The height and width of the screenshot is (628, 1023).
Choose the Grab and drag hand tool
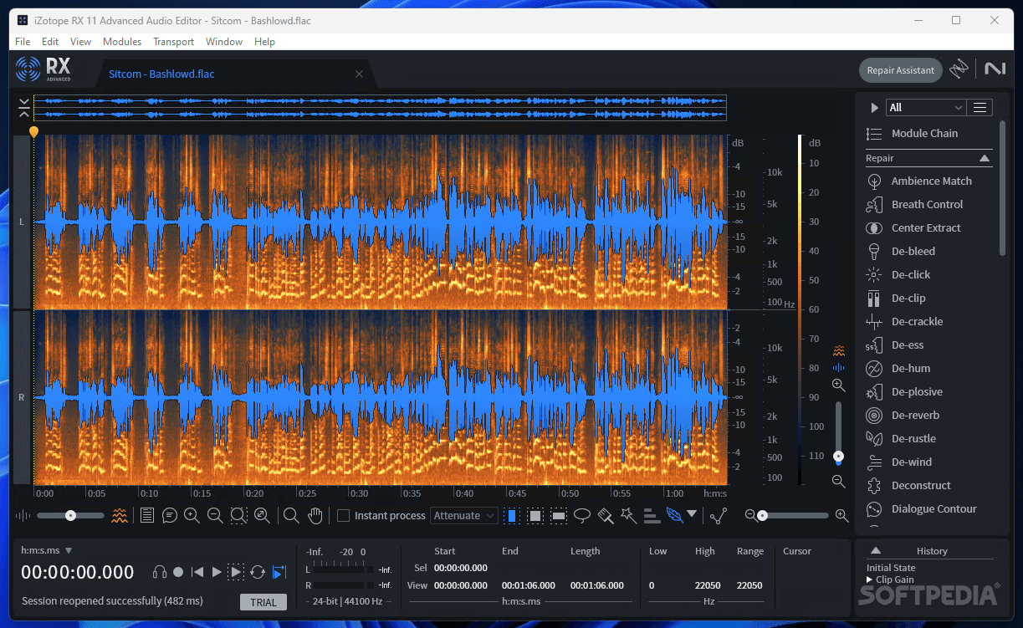click(315, 516)
